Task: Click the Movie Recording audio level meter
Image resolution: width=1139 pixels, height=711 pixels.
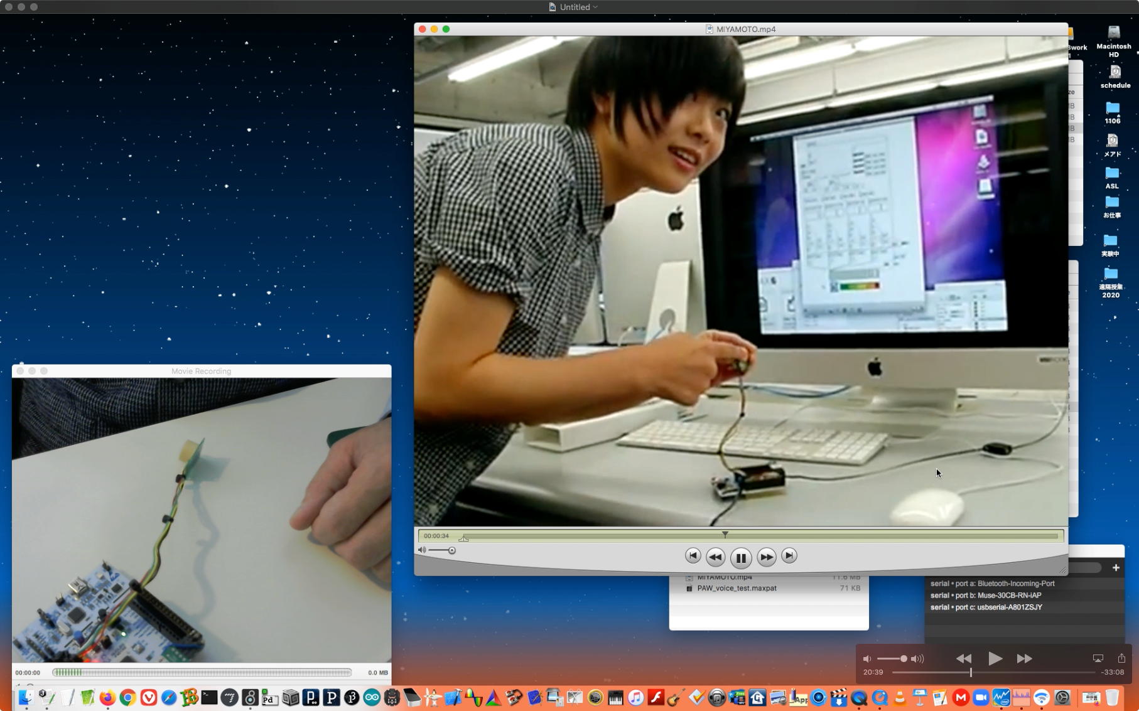Action: coord(202,672)
